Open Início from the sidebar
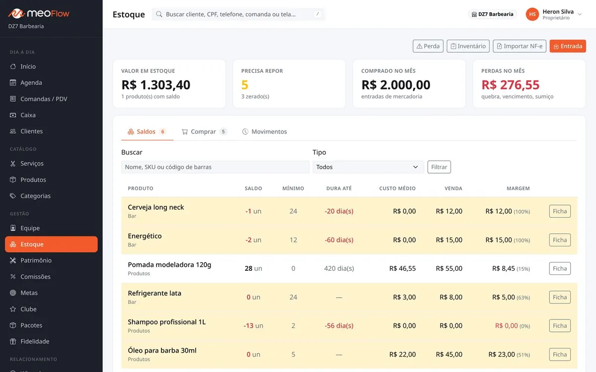Screen dimensions: 596x372 (51, 66)
